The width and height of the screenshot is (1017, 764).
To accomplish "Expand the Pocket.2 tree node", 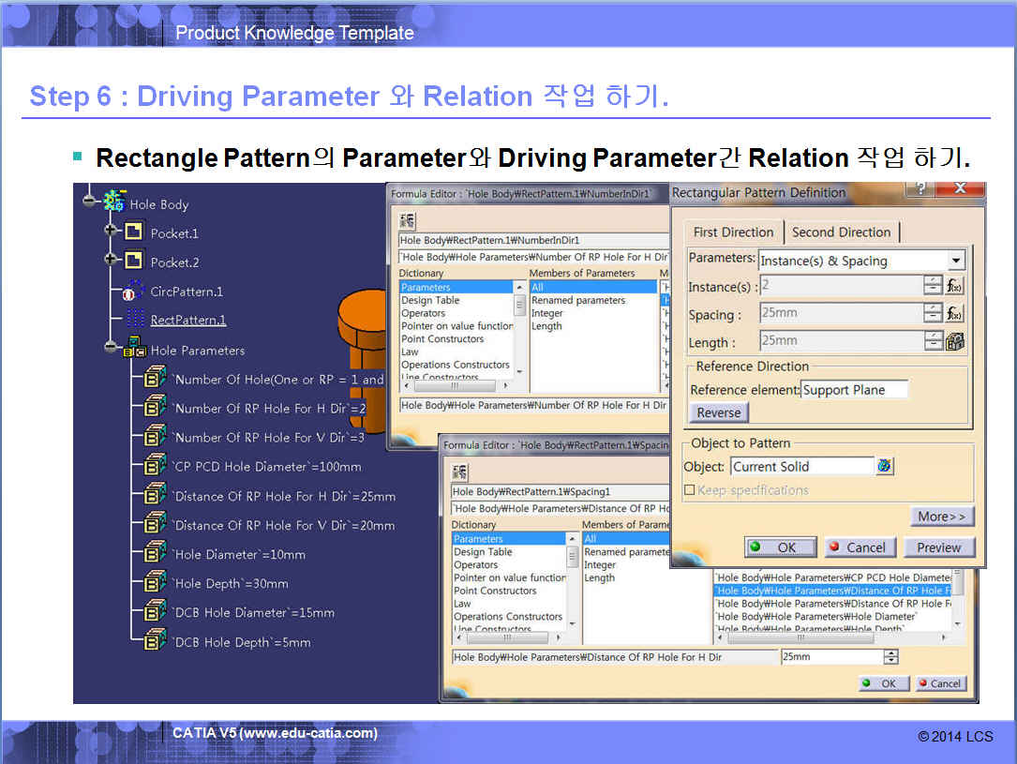I will 111,259.
